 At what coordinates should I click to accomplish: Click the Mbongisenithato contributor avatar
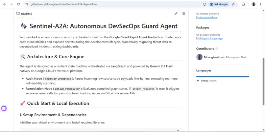pyautogui.click(x=200, y=57)
